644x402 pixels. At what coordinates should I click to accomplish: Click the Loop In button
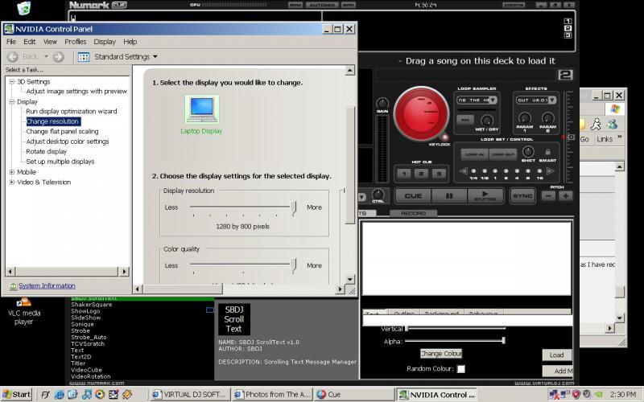[x=474, y=154]
